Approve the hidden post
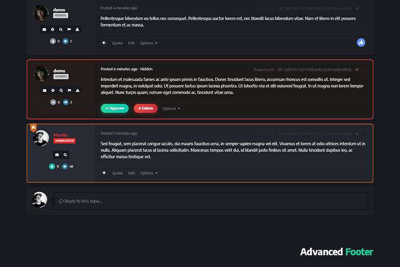 (115, 108)
